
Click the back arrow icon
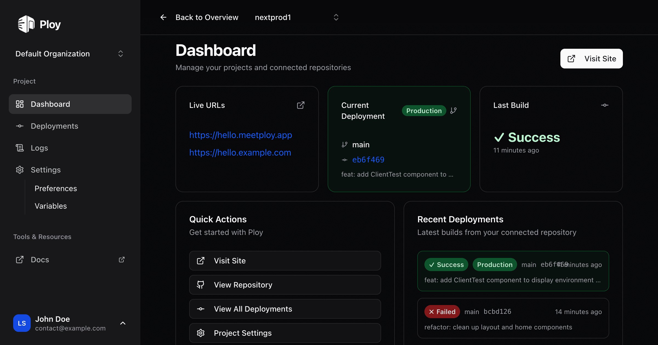163,17
